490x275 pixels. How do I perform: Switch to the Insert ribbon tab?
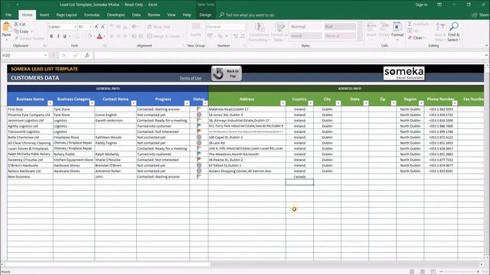pyautogui.click(x=44, y=15)
